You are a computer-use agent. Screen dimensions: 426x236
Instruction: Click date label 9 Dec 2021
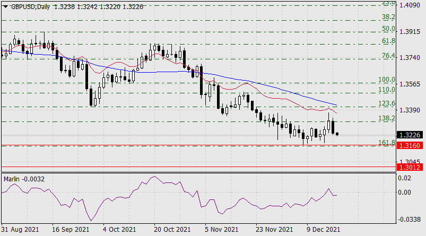point(323,230)
